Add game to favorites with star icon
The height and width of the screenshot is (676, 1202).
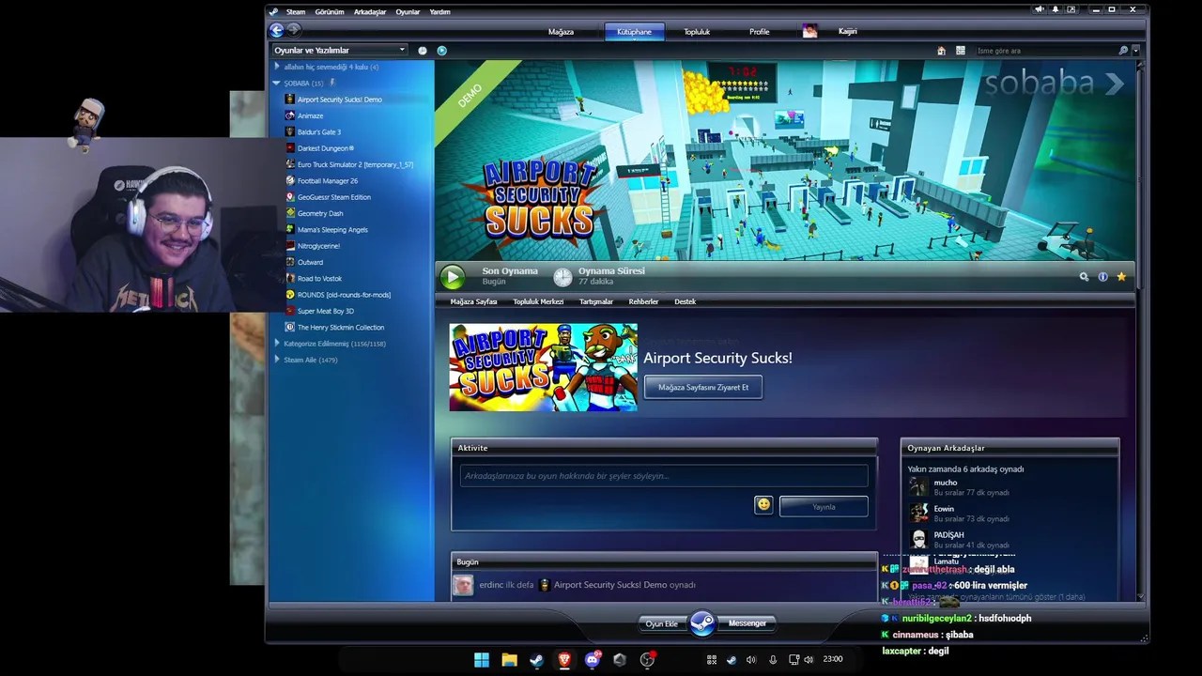(x=1121, y=277)
